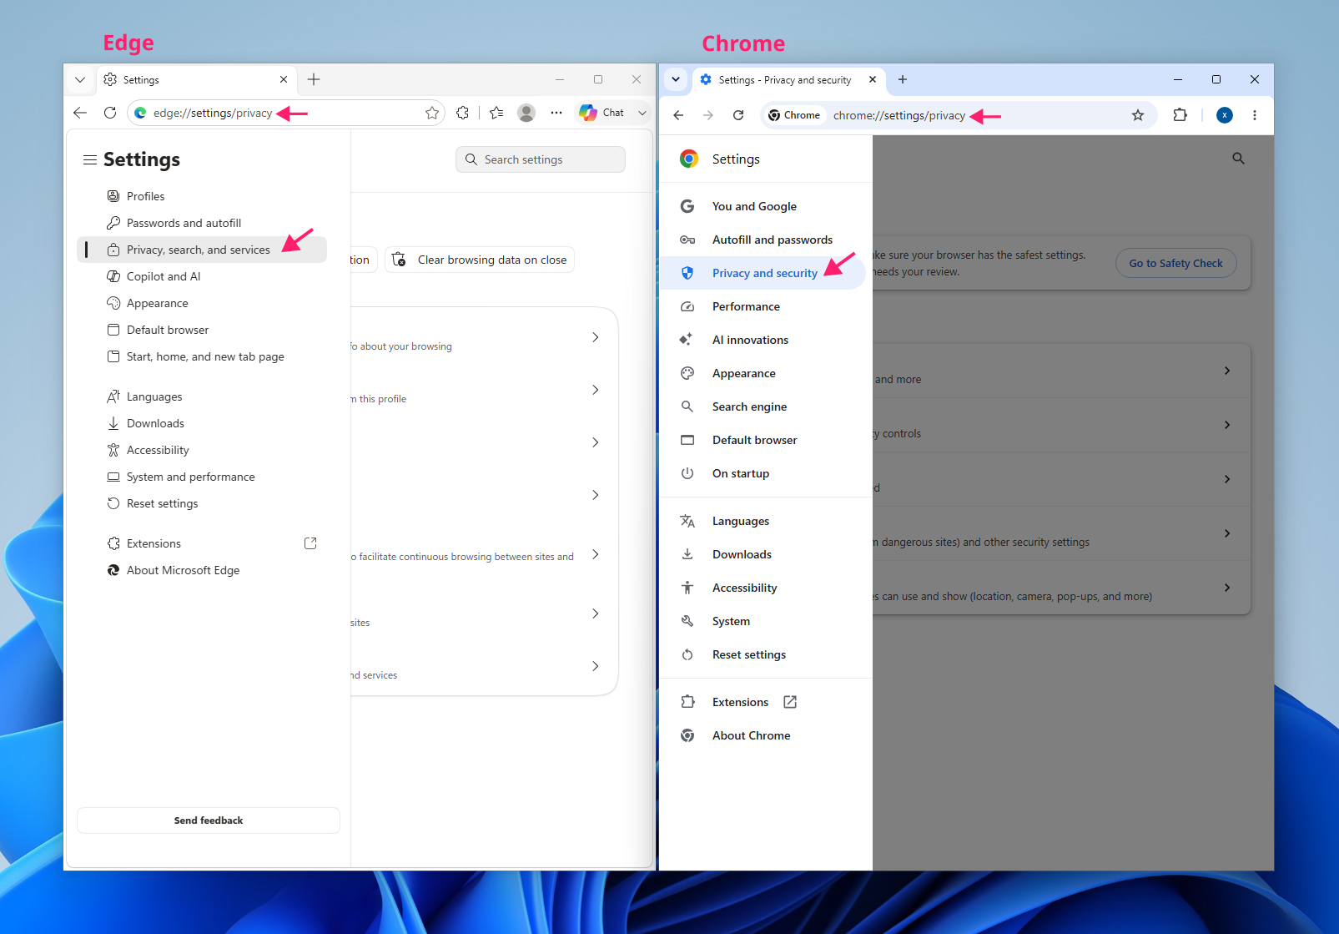The image size is (1339, 934).
Task: Open Reset settings in Edge
Action: [x=202, y=503]
